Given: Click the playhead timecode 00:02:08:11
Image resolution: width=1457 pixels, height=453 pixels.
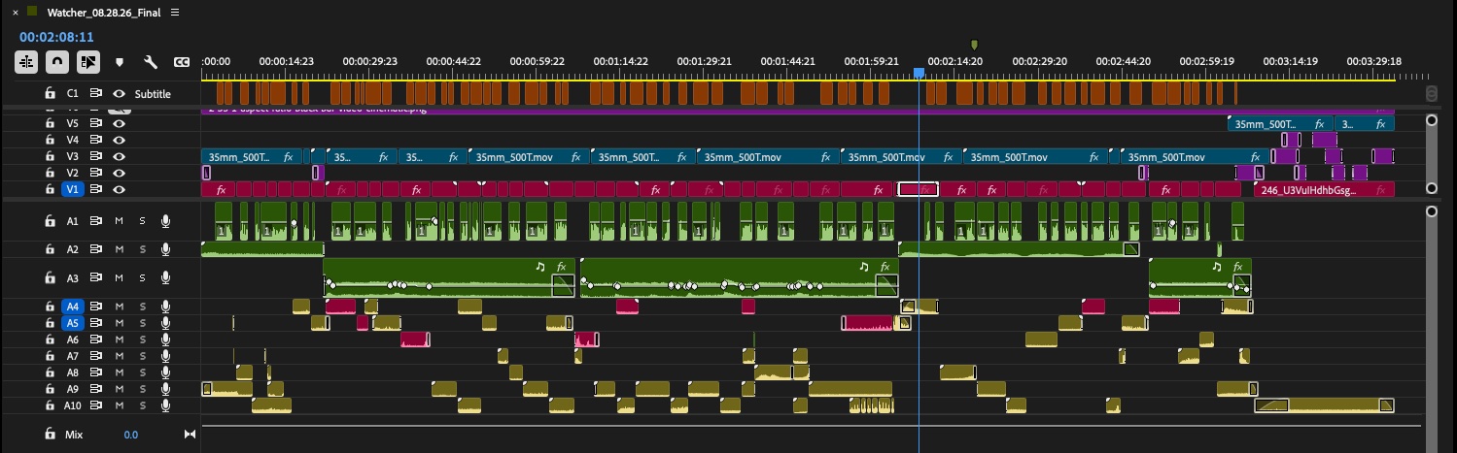Looking at the screenshot, I should coord(56,37).
